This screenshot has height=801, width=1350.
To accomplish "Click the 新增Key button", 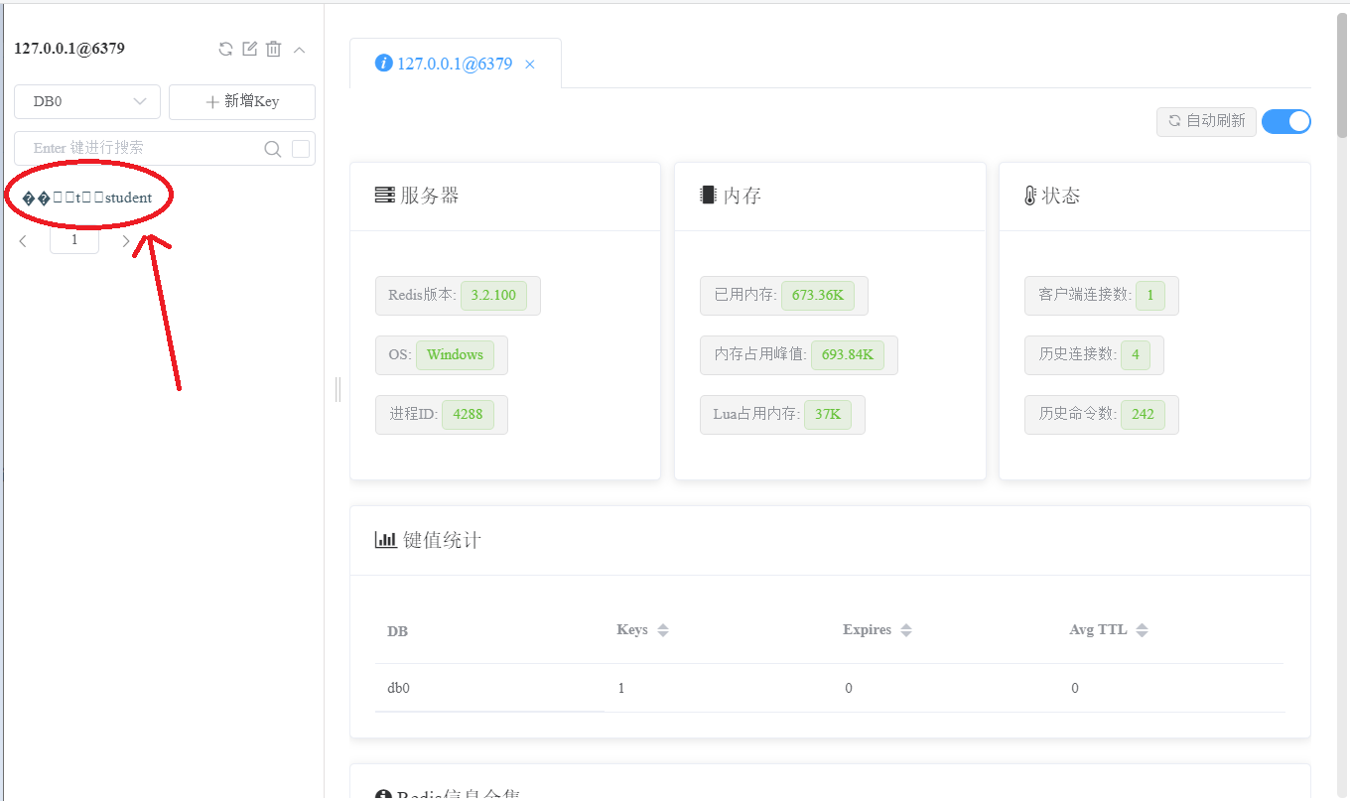I will 241,101.
